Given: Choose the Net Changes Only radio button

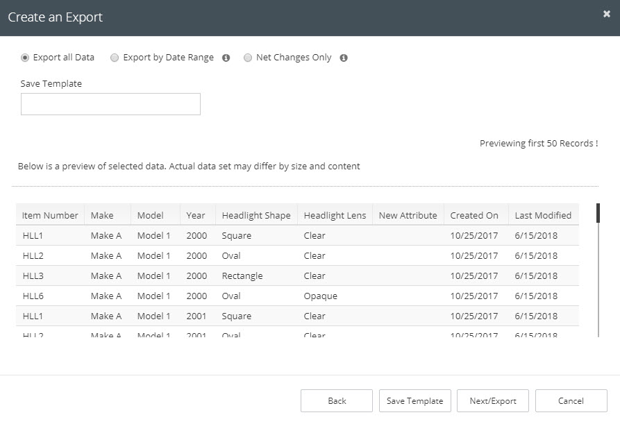Looking at the screenshot, I should point(248,58).
